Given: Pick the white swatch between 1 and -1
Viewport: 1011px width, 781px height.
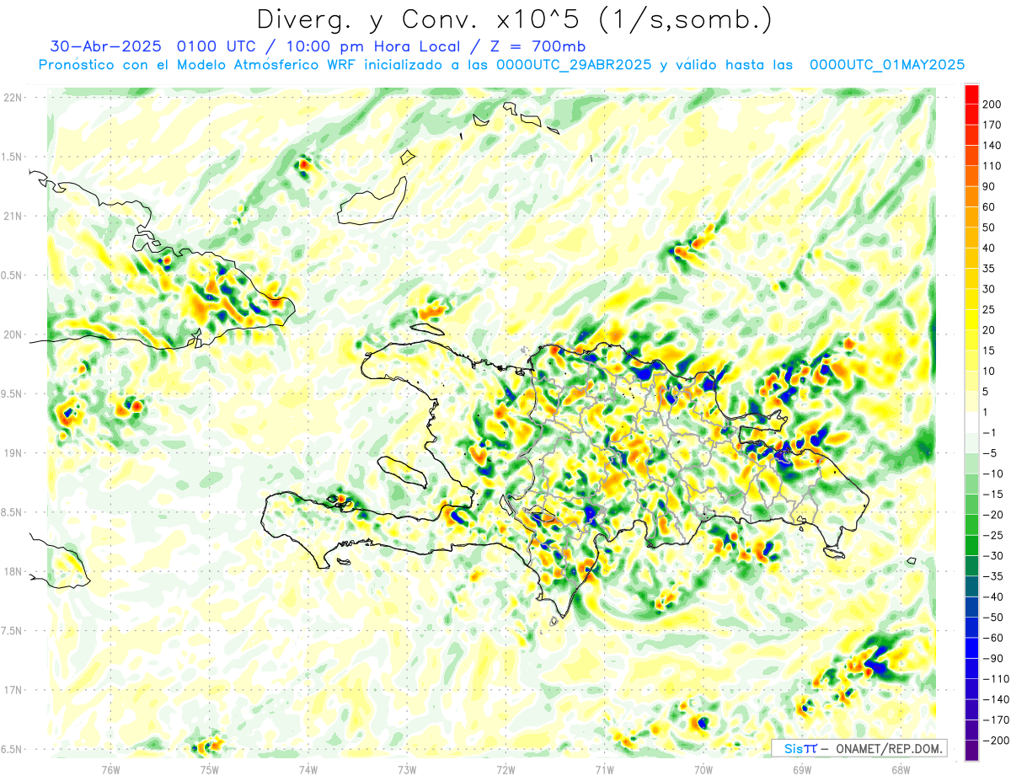Looking at the screenshot, I should (x=971, y=422).
